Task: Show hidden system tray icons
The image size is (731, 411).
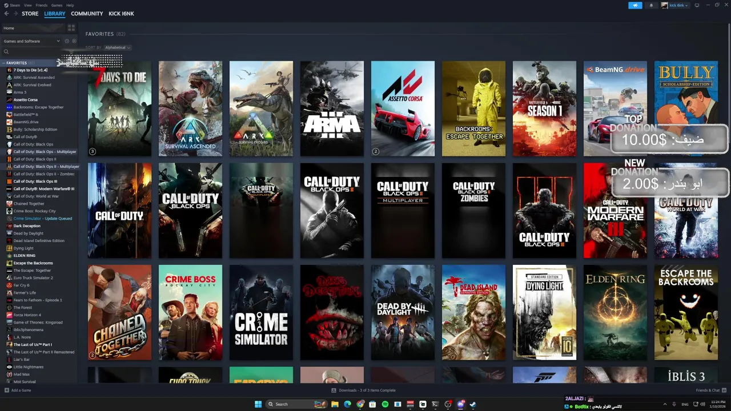Action: point(665,404)
